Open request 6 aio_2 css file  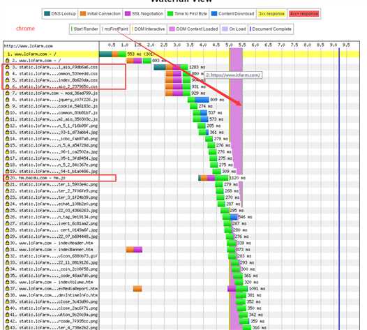[59, 87]
